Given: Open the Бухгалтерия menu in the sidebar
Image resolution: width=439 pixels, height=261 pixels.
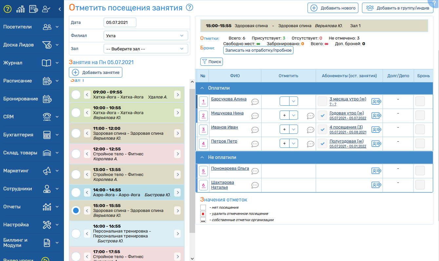Looking at the screenshot, I should (x=32, y=135).
